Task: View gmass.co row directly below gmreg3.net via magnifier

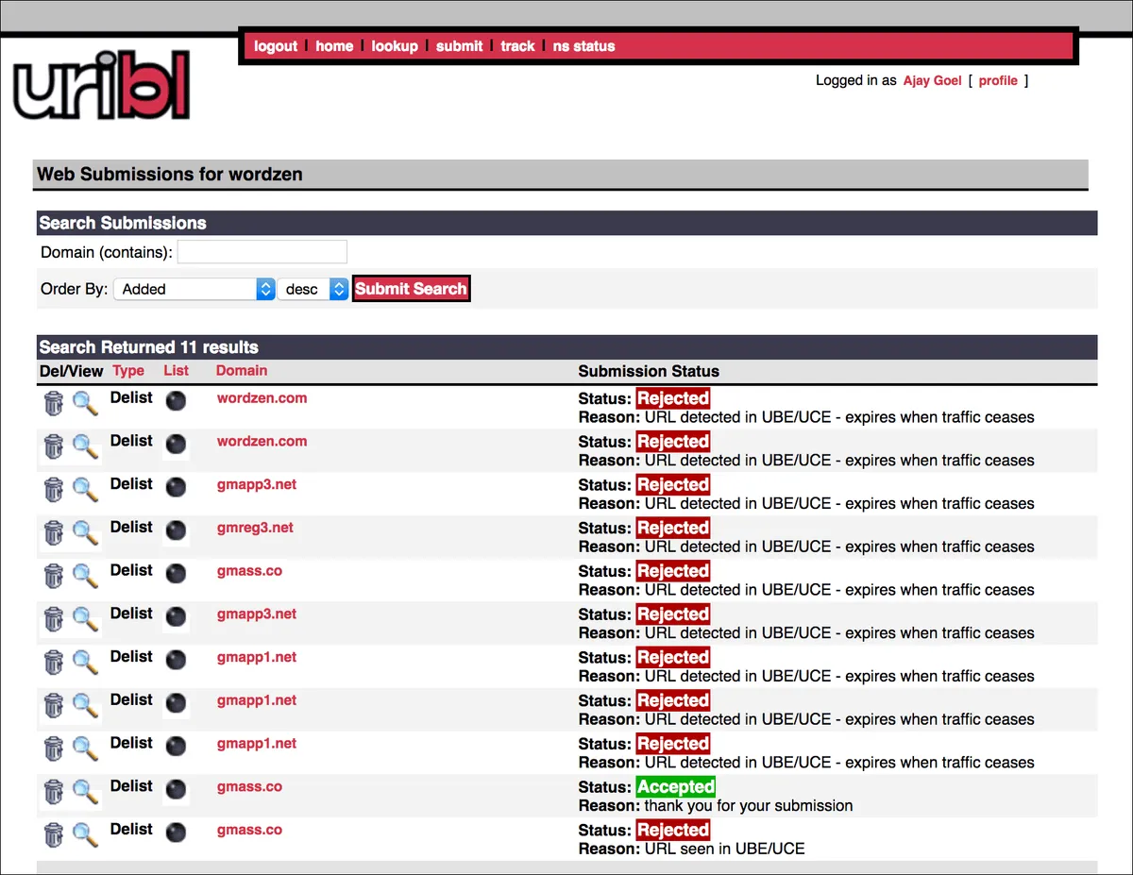Action: pos(85,577)
